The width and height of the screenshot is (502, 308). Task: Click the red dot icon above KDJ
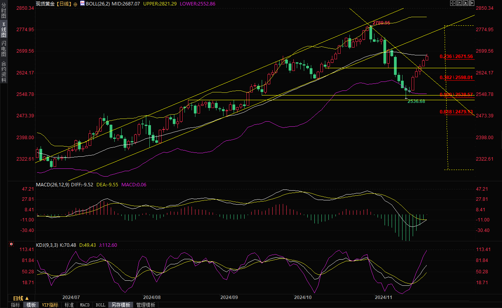click(x=11, y=245)
